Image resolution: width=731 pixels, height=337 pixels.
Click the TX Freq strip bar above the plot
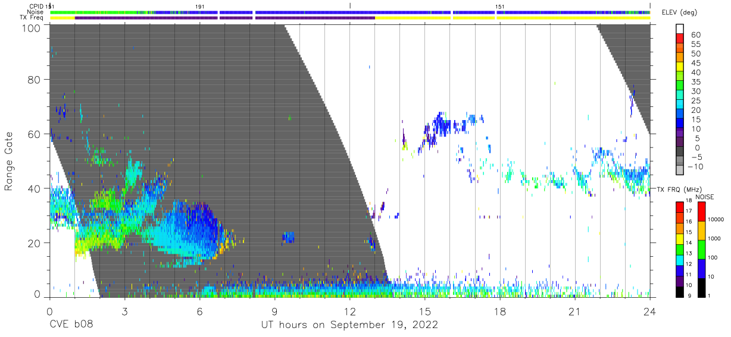350,18
